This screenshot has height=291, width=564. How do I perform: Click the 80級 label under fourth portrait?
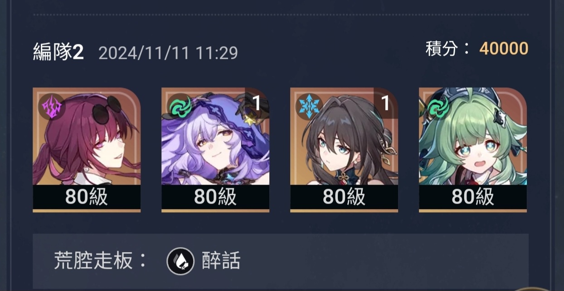pyautogui.click(x=473, y=197)
